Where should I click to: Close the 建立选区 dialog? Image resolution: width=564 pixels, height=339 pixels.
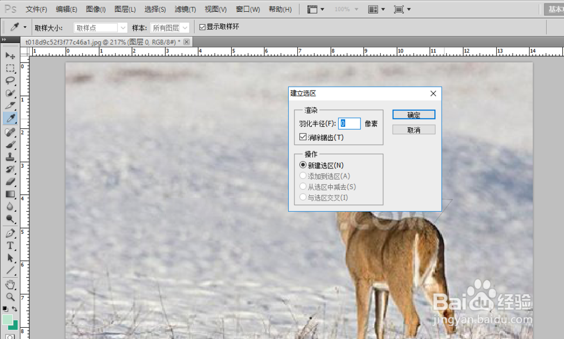[x=433, y=93]
